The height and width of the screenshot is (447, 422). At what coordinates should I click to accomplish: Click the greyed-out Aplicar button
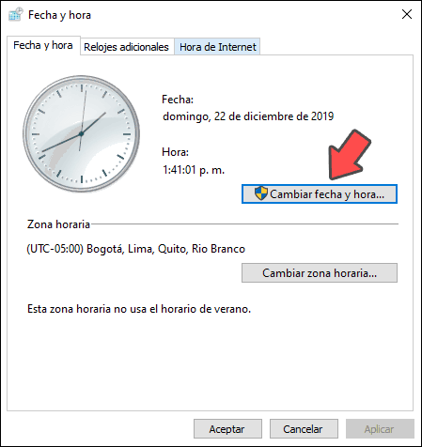pos(380,429)
